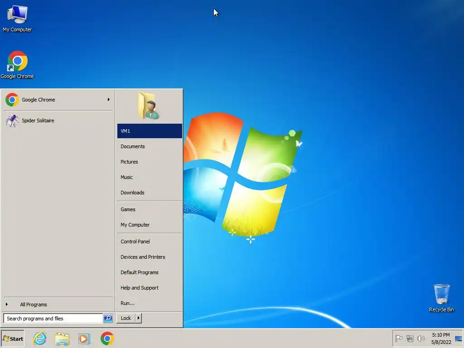Viewport: 464px width, 348px height.
Task: Open the arrow next to Lock
Action: pos(139,318)
